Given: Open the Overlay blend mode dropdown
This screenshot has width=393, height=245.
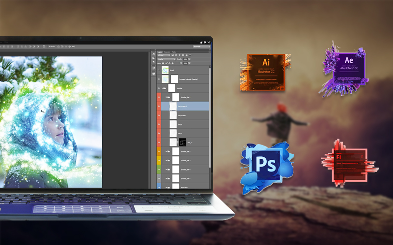Looking at the screenshot, I should point(167,59).
